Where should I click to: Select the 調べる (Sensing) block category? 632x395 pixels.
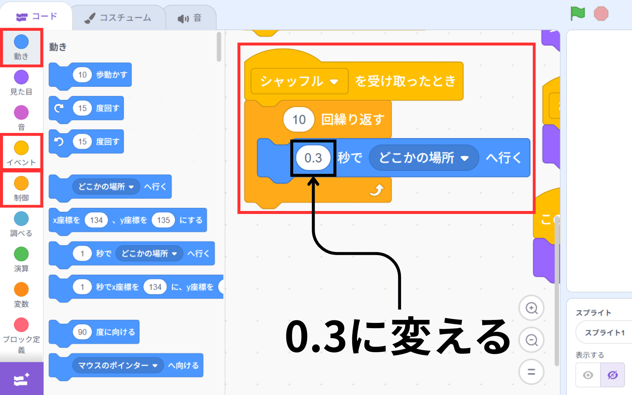point(21,224)
